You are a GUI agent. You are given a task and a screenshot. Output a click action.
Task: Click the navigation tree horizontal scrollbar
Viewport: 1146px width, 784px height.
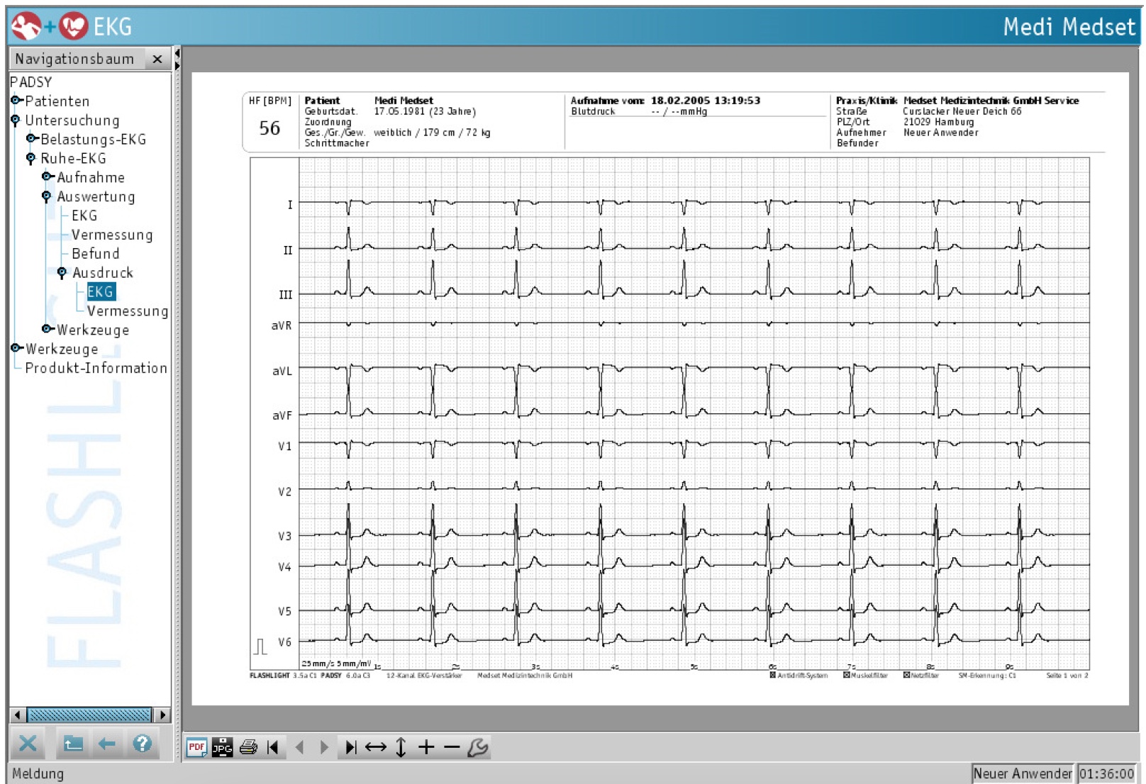(90, 715)
